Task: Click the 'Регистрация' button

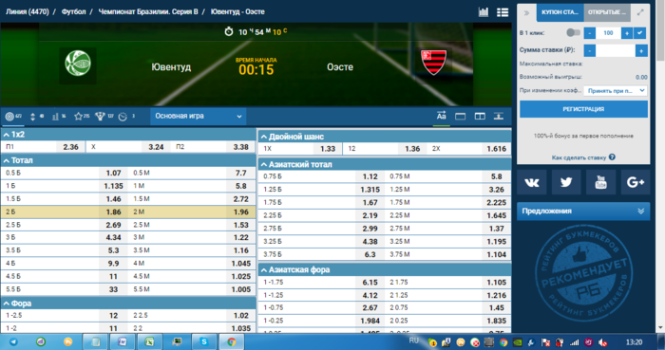Action: point(583,109)
